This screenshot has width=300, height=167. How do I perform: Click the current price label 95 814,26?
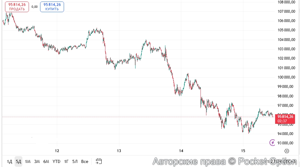(x=285, y=117)
